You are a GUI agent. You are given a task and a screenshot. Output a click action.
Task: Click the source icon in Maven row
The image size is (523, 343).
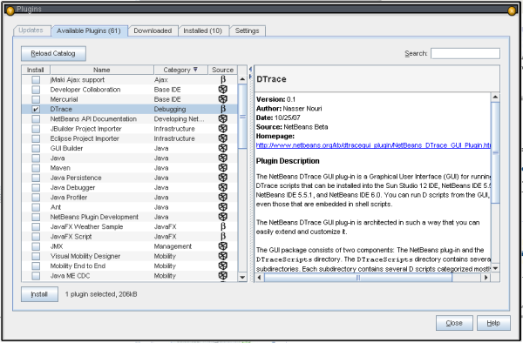[223, 168]
